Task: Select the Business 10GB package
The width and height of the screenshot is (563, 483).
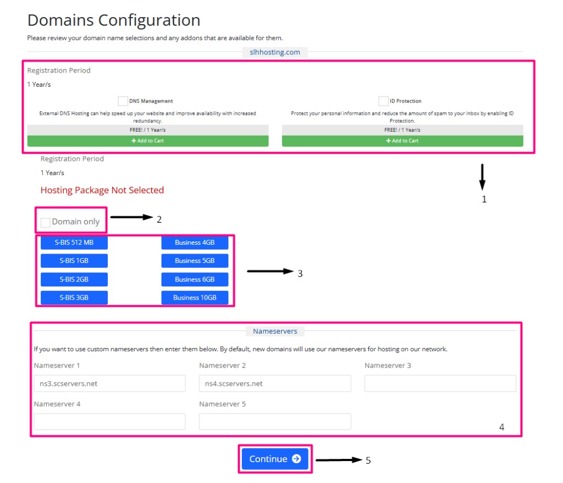Action: [195, 297]
